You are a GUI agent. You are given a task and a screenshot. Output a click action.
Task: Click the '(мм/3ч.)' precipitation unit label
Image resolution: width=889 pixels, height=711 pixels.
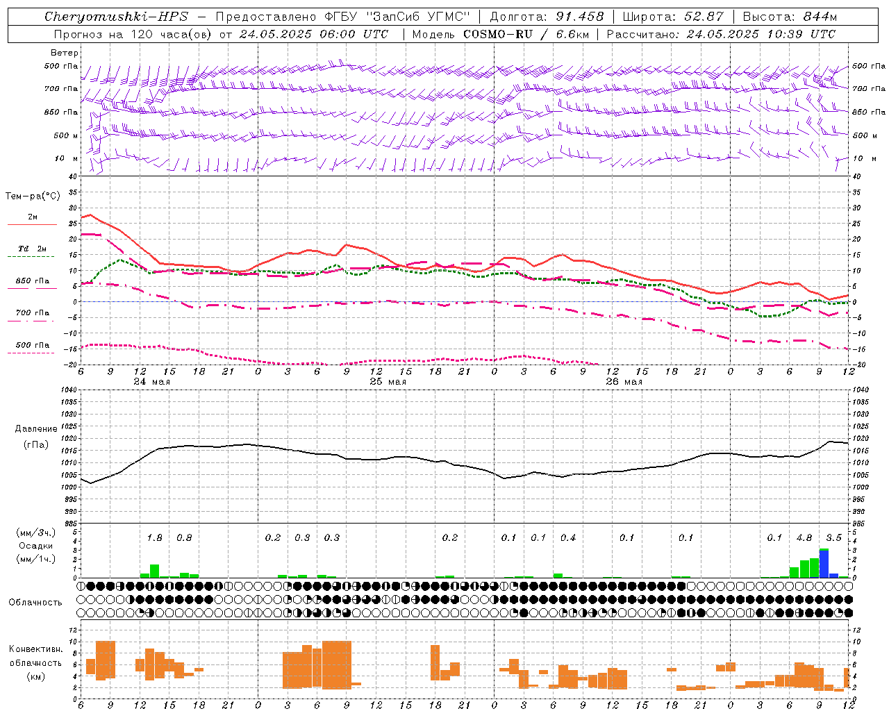35,533
